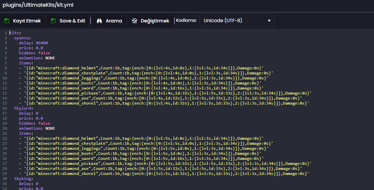Click items: on line 7
The image size is (374, 190).
[x=26, y=63]
